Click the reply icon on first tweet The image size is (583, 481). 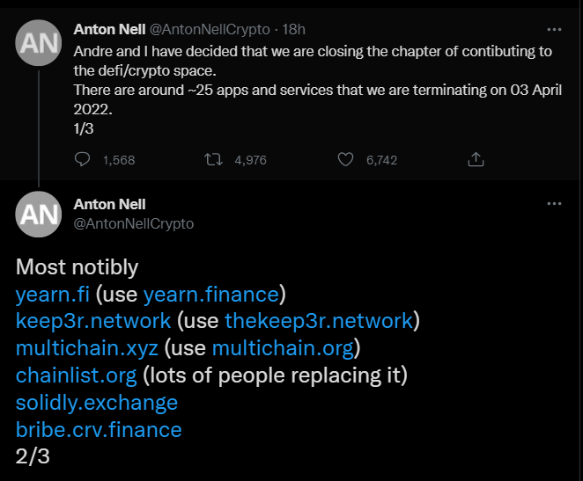(x=82, y=159)
